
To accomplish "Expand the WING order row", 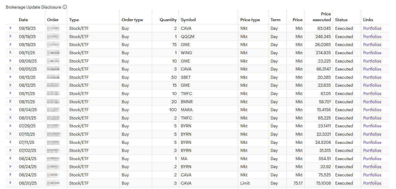I will (x=10, y=52).
